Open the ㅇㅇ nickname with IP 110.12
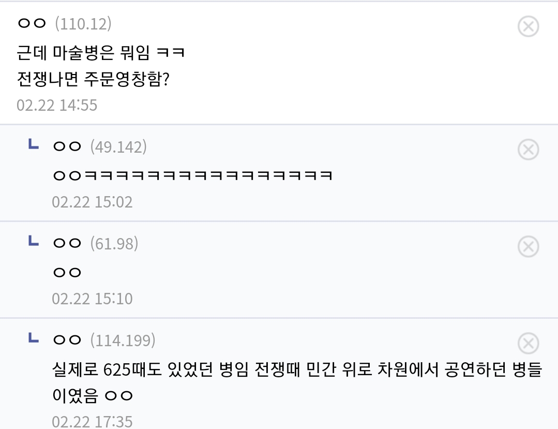The width and height of the screenshot is (558, 429). tap(32, 24)
